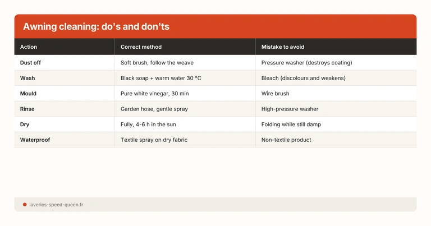Click the Dry row label
This screenshot has height=226, width=431.
tap(25, 124)
